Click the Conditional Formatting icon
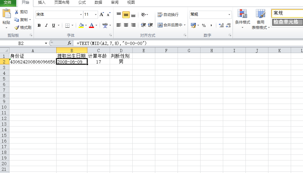Viewport: 303px width, 173px height. (242, 14)
